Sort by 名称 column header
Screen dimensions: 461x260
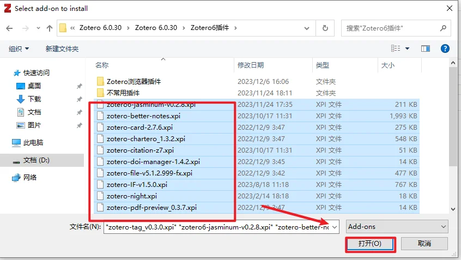point(102,65)
